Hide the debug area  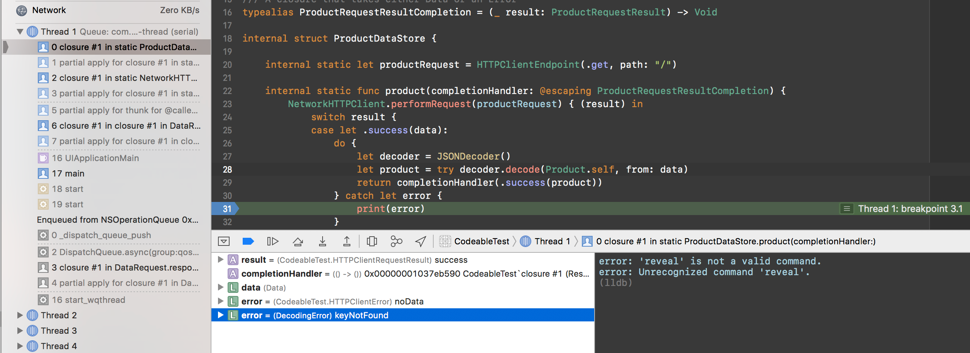224,241
